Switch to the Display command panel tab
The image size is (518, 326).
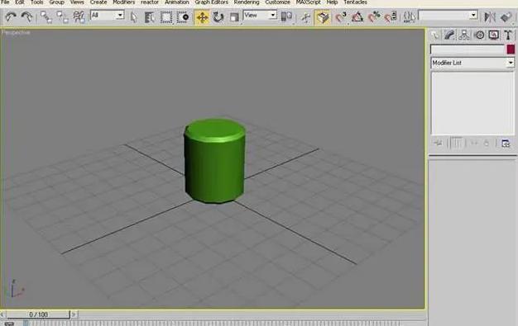tap(494, 35)
